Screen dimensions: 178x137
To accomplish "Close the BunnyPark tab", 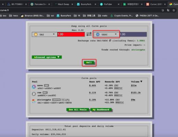I will (x=96, y=4).
